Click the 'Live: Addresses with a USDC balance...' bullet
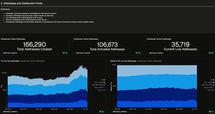Screen dimensions: 215x114 tap(24, 18)
